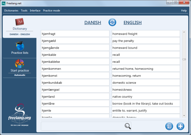Click the scrollbar up arrow
This screenshot has height=135, width=191.
(x=184, y=32)
